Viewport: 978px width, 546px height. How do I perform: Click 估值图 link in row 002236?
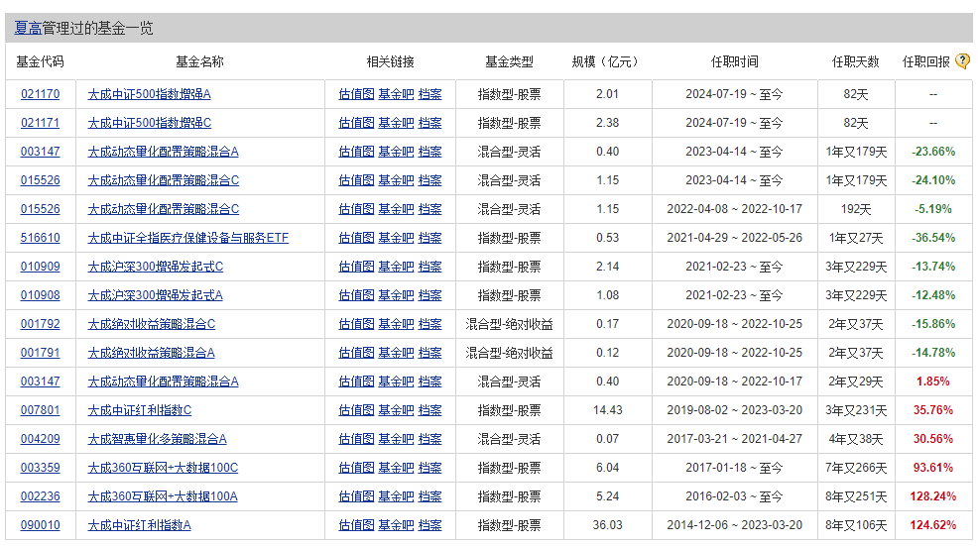pyautogui.click(x=356, y=496)
